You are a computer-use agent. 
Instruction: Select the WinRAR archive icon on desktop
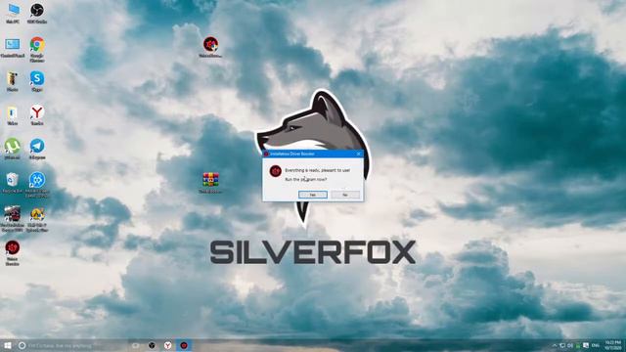pos(210,183)
